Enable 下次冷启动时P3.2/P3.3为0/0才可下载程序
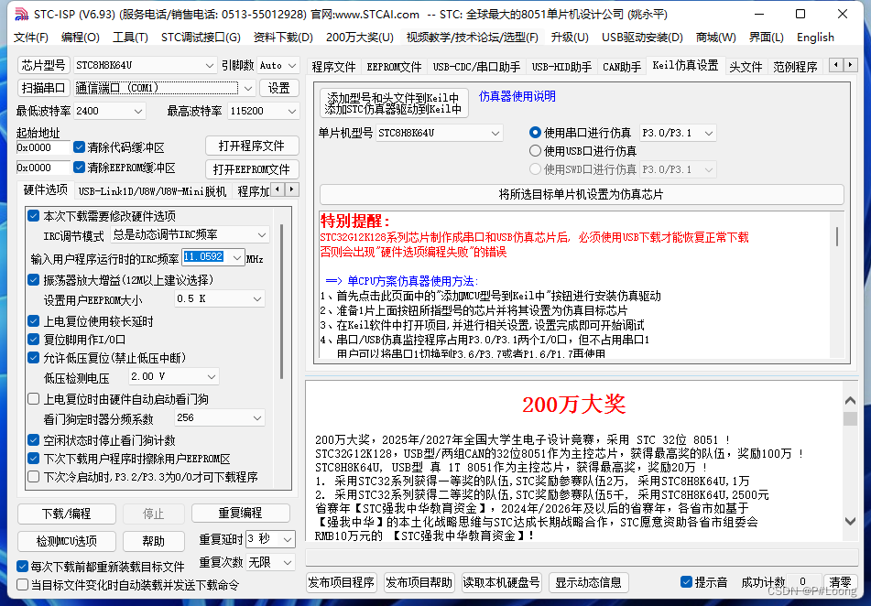 [x=33, y=477]
